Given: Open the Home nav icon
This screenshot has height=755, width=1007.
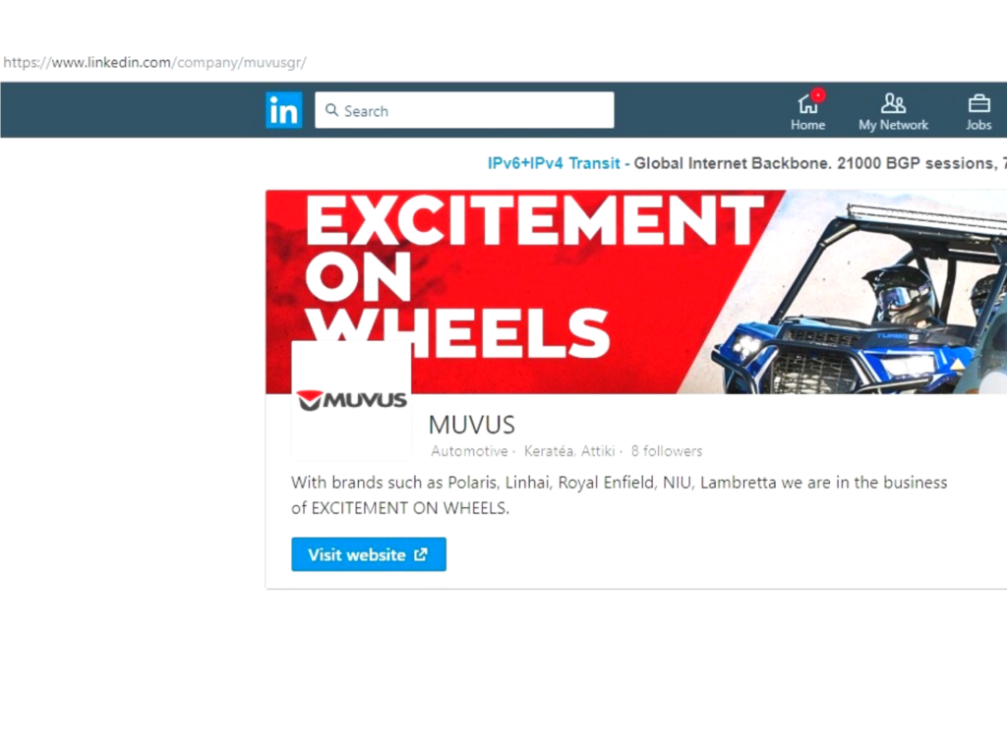Looking at the screenshot, I should coord(807,104).
